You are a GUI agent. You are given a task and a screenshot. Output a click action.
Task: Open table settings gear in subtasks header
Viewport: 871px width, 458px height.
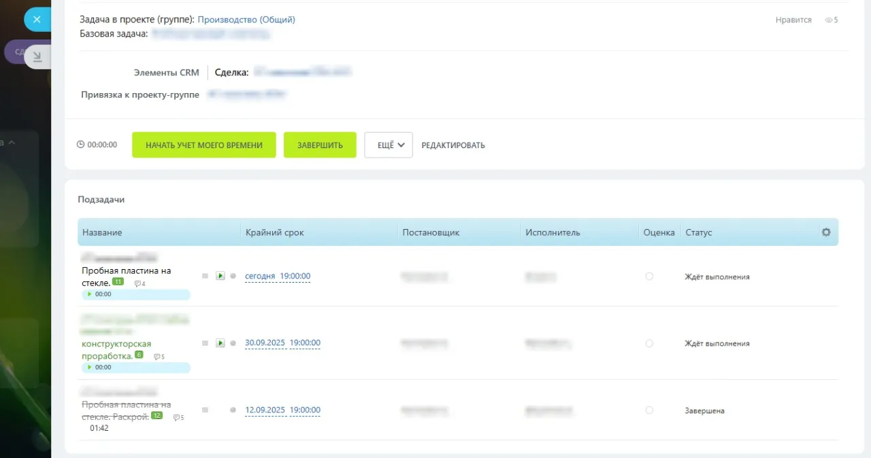pos(826,232)
